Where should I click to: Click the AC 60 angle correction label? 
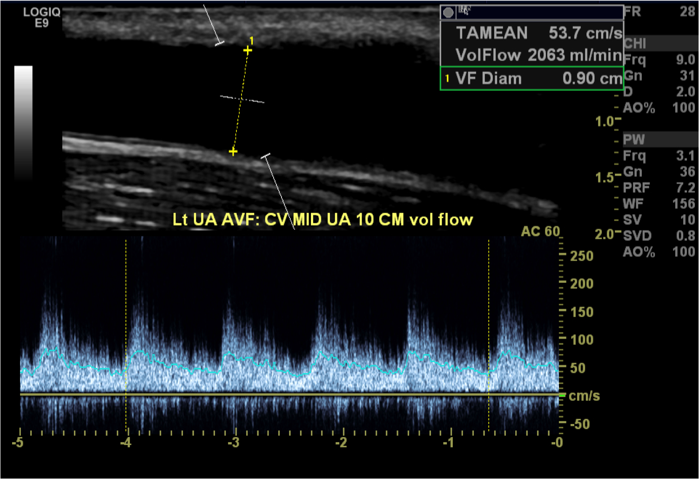[540, 231]
